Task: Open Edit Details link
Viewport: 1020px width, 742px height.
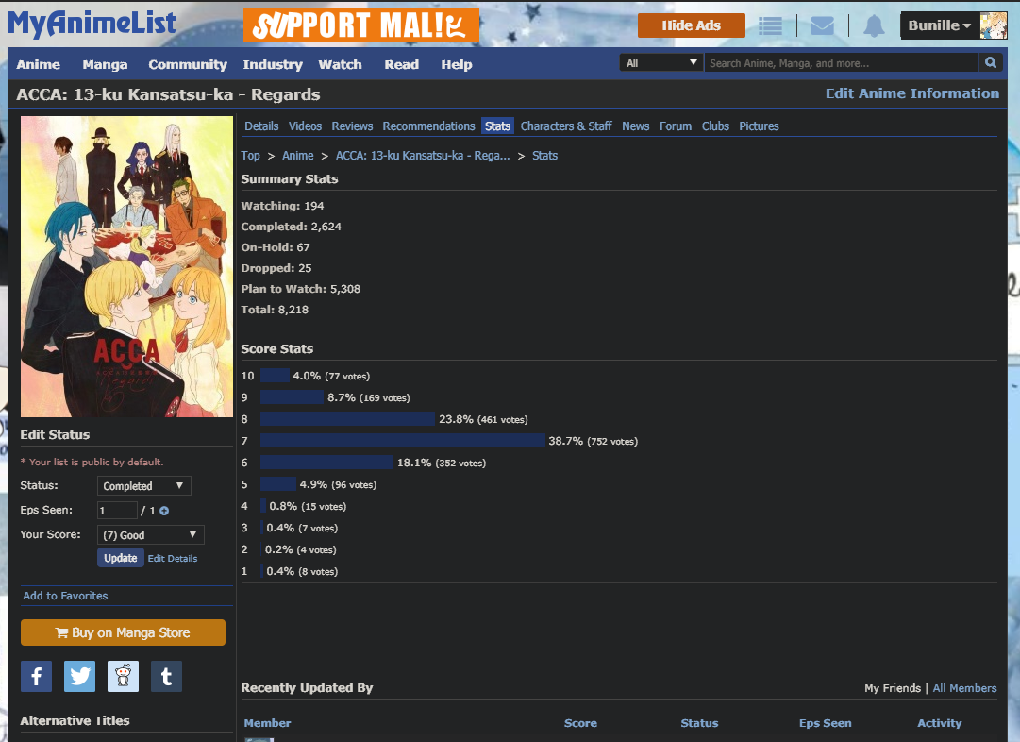Action: [x=173, y=559]
